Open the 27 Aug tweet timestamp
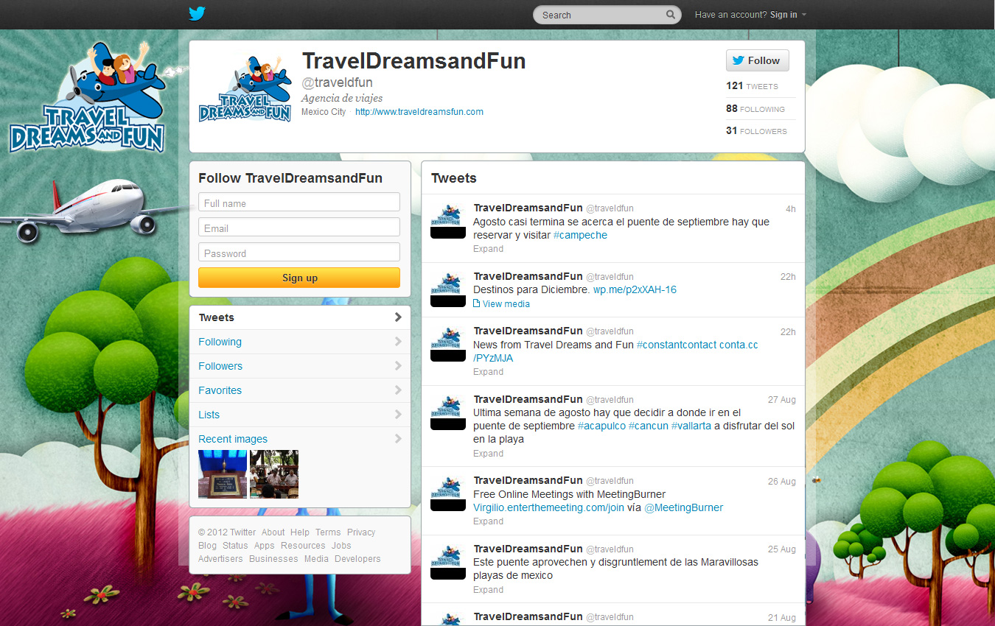Screen dimensions: 995x626 tap(782, 400)
